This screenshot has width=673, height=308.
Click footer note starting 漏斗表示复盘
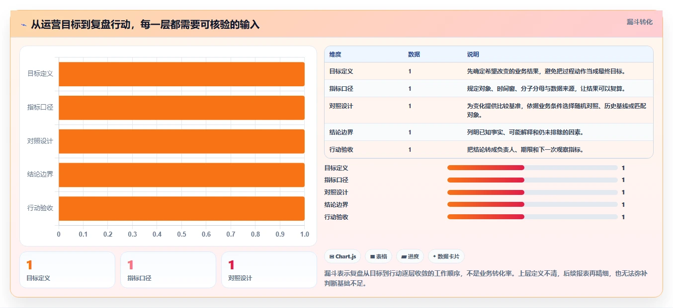click(486, 279)
